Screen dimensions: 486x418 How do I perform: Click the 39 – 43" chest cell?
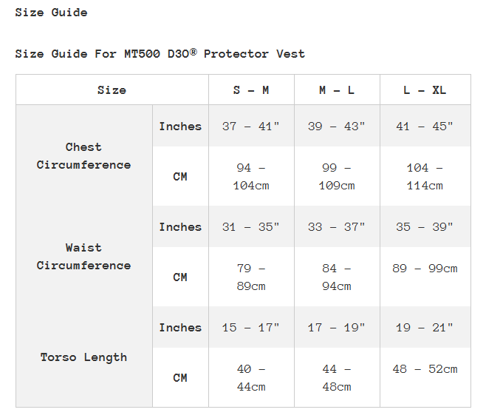[337, 127]
